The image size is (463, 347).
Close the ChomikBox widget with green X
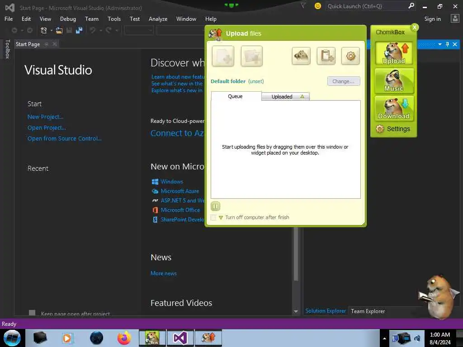pyautogui.click(x=415, y=28)
